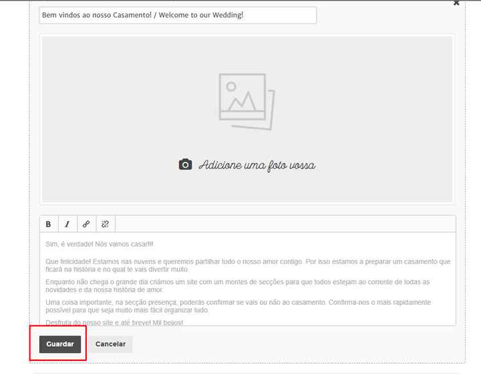Click the 'Adicione uma foto vossa' label

(x=257, y=165)
